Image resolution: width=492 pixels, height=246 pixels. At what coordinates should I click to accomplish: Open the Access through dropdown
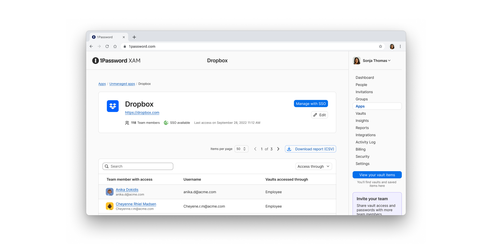(x=313, y=166)
